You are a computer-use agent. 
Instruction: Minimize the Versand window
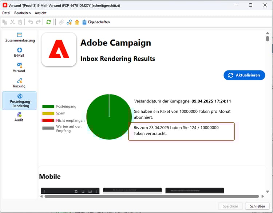coord(236,5)
